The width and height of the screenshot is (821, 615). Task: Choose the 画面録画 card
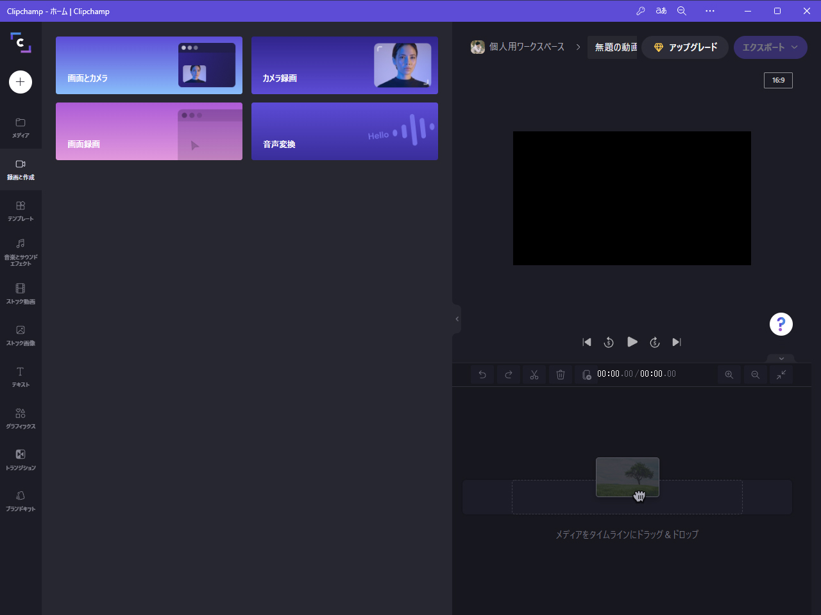pyautogui.click(x=149, y=131)
